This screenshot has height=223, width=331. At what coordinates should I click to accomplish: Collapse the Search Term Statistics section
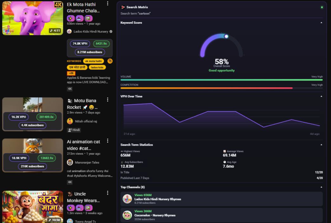[321, 145]
